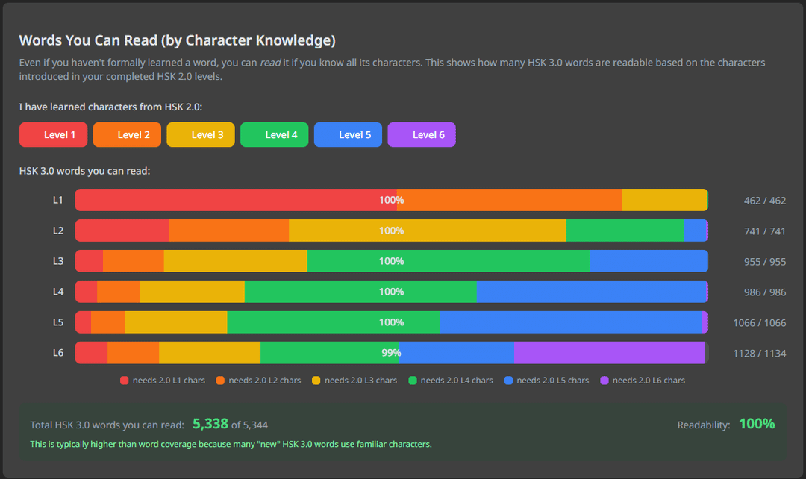Click the yellow legend dot for L3 chars
The height and width of the screenshot is (479, 806).
[316, 381]
